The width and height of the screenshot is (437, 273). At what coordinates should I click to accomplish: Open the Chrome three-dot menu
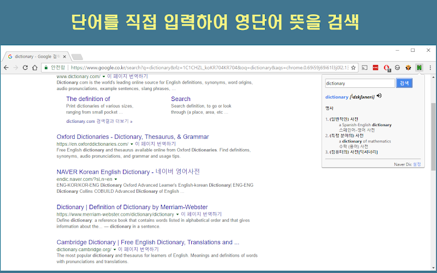point(430,68)
